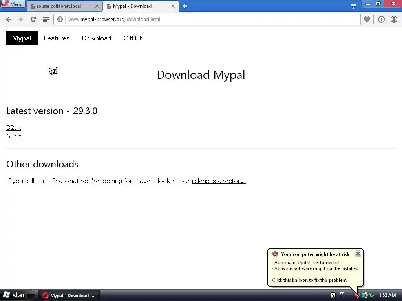Open the downloads panel icon
Image resolution: width=402 pixels, height=301 pixels.
[381, 20]
